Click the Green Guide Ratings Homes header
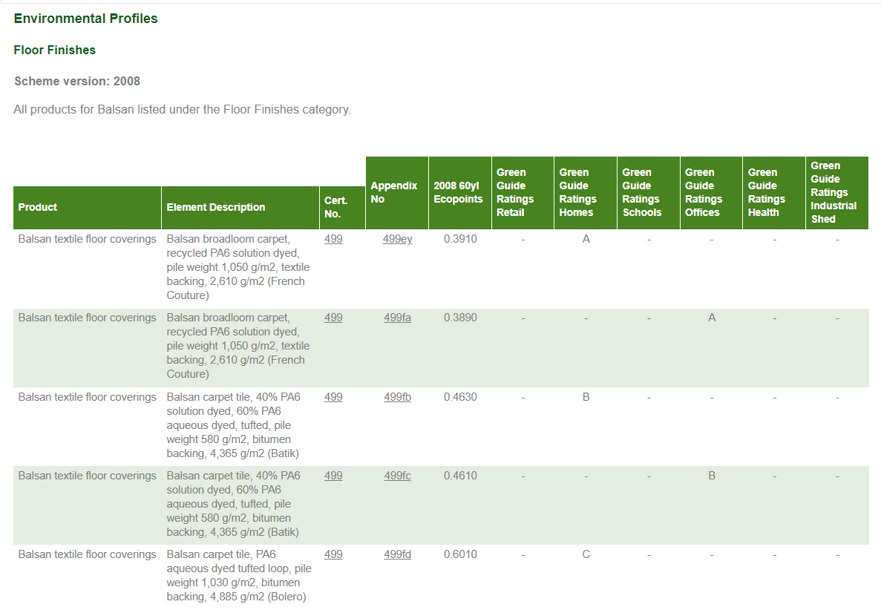Screen dimensions: 881x610 586,193
